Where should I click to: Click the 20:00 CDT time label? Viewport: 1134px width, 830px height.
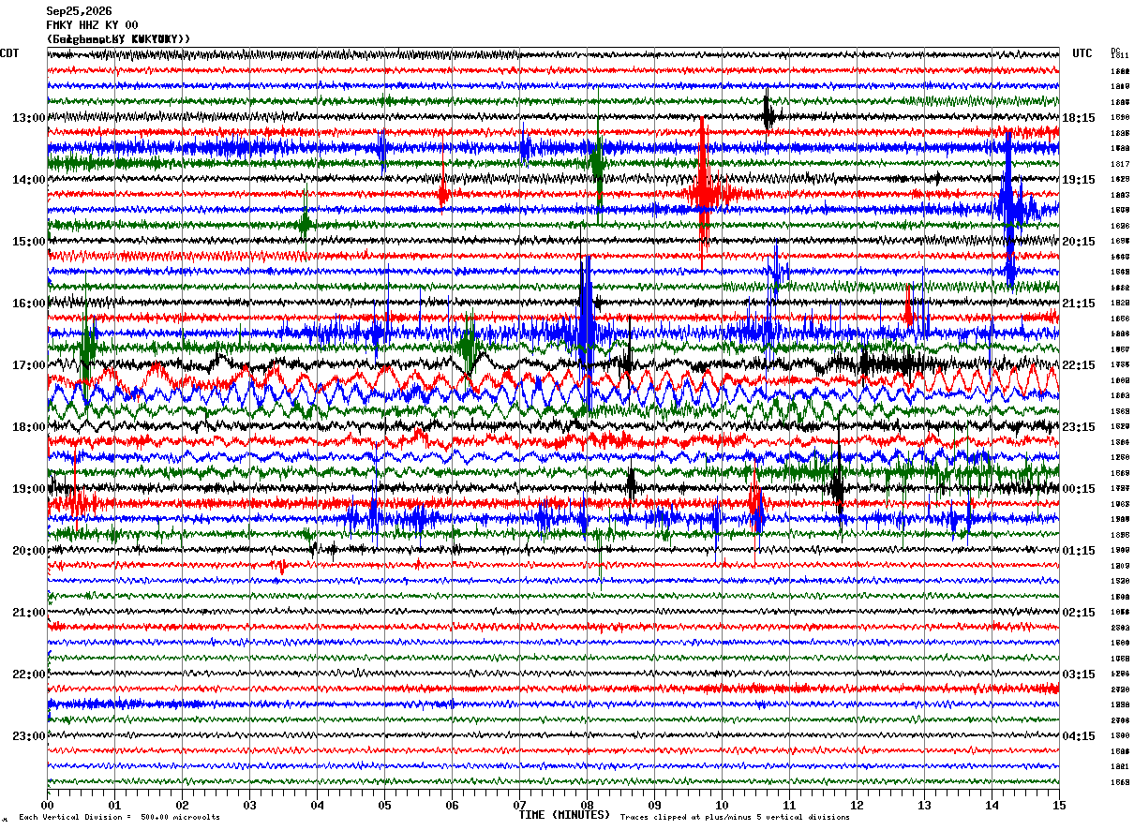click(28, 551)
